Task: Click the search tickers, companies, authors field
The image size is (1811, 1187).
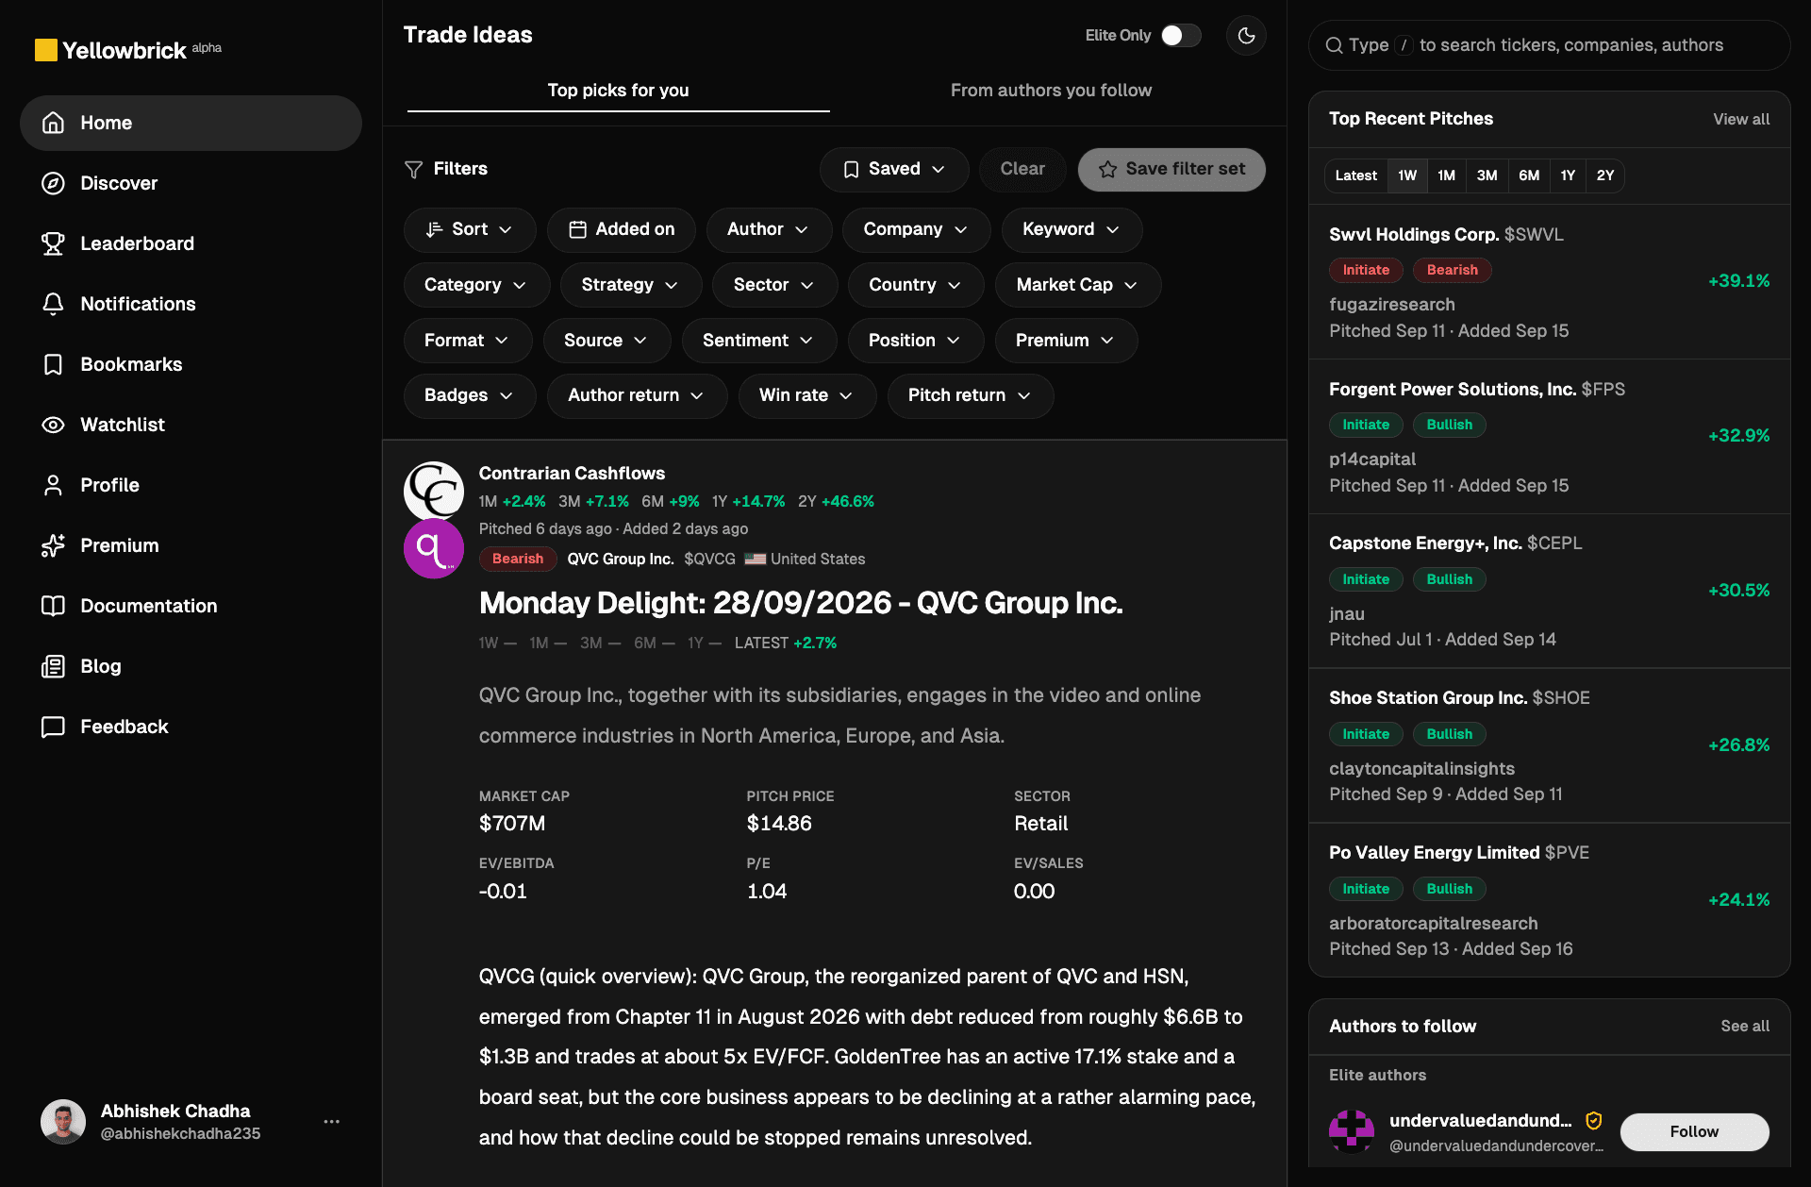Action: [x=1549, y=45]
